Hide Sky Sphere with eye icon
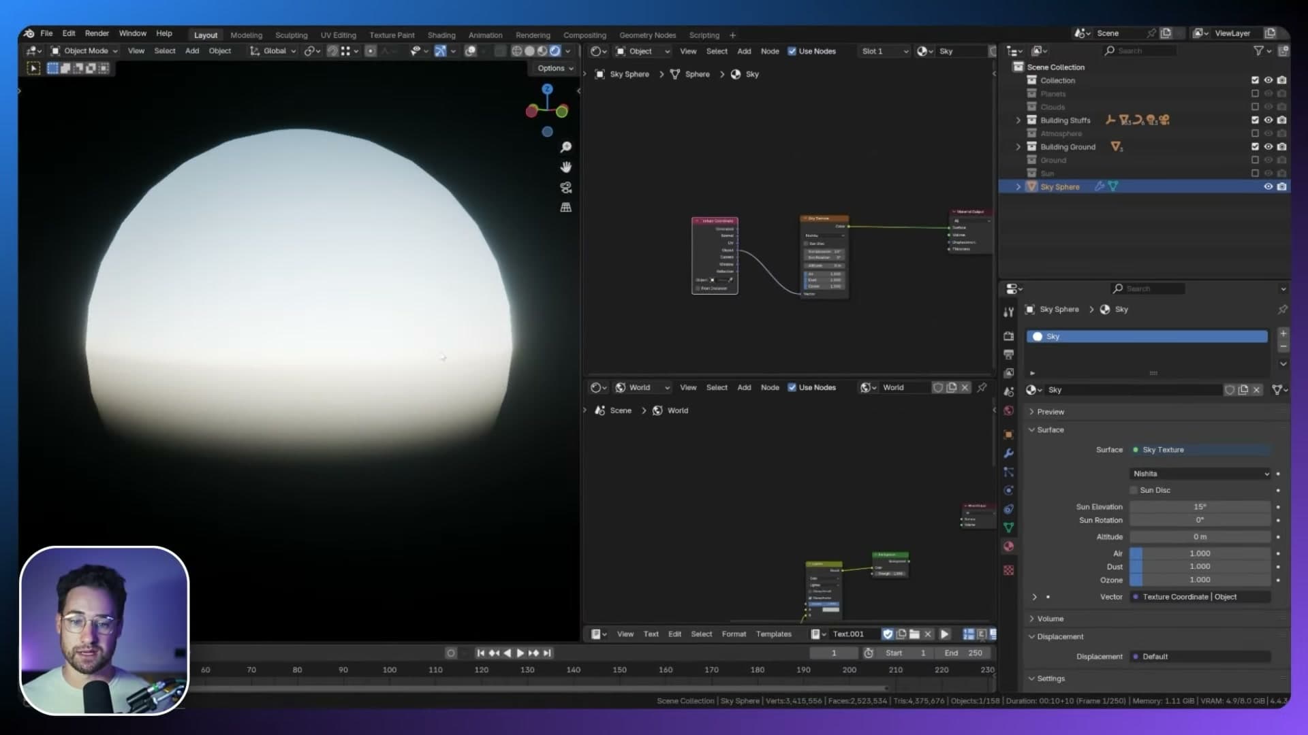The image size is (1308, 735). coord(1268,186)
